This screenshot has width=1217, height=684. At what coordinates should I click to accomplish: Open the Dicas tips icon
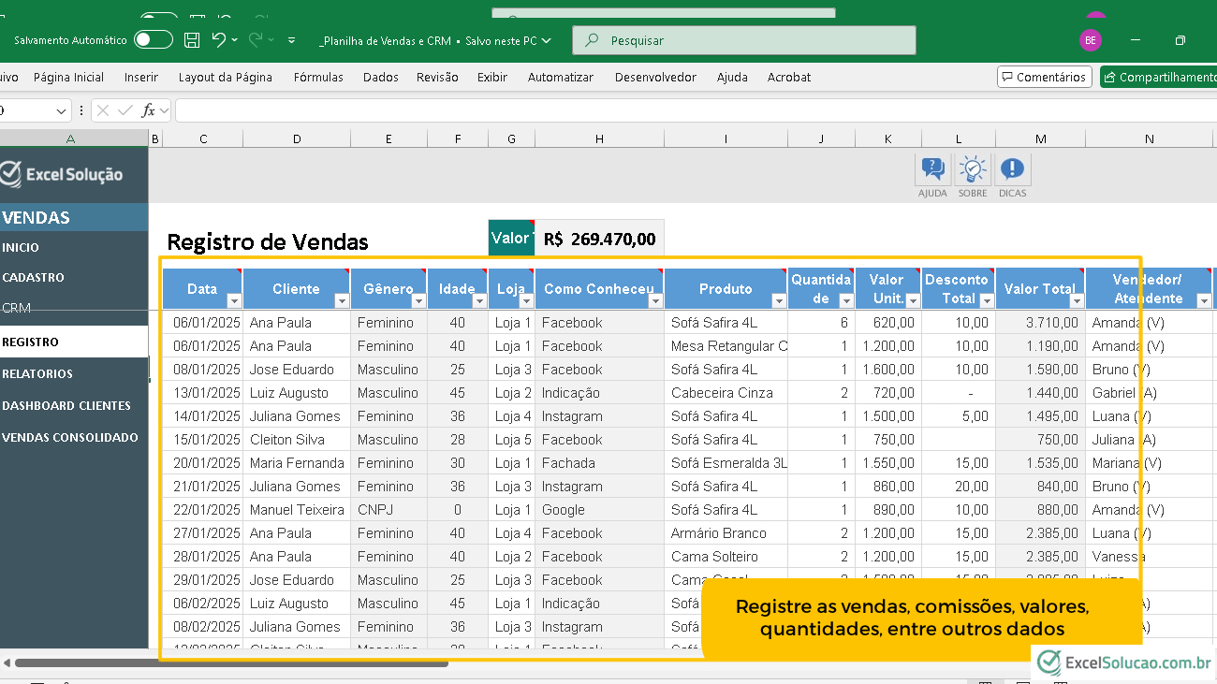coord(1012,170)
